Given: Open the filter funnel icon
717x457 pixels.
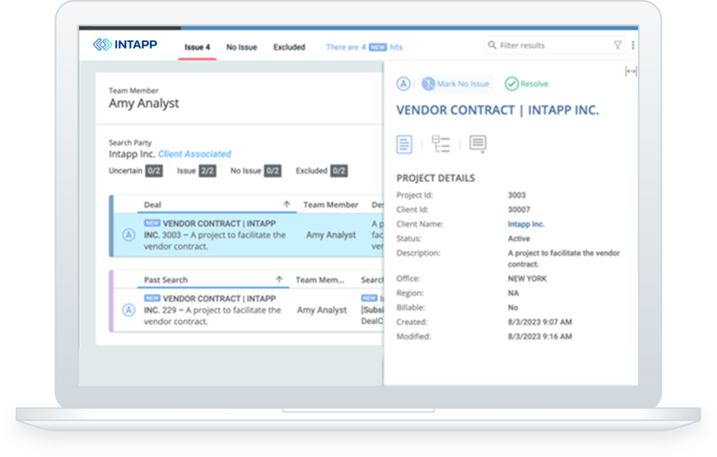Looking at the screenshot, I should (x=618, y=45).
